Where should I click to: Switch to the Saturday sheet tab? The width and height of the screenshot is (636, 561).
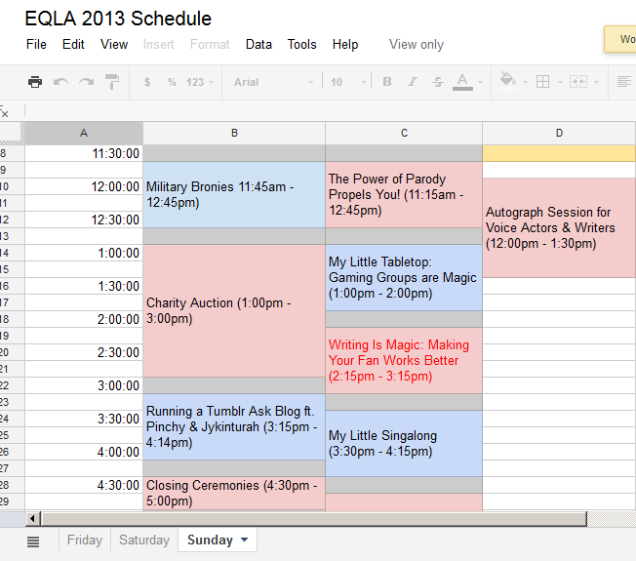point(144,540)
